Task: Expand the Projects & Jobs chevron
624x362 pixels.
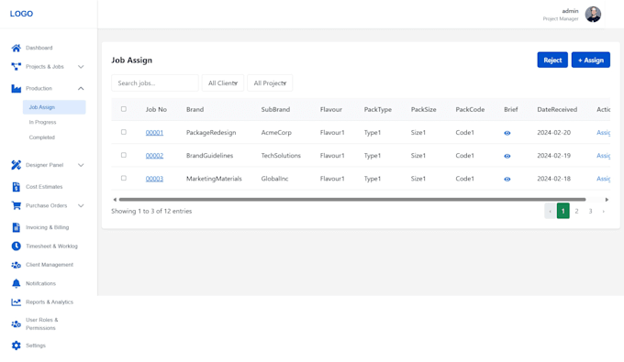Action: (81, 67)
